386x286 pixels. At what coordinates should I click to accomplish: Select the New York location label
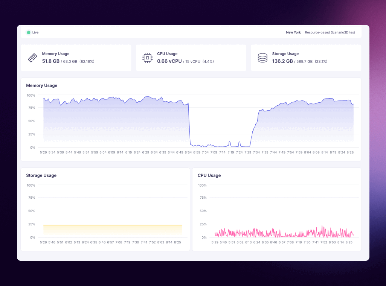(293, 32)
